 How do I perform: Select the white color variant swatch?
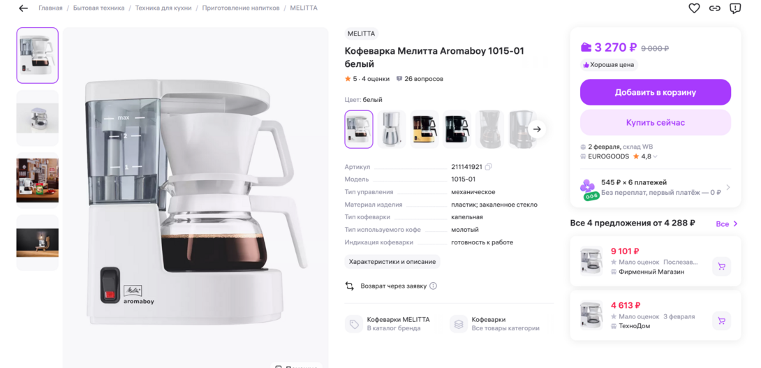[359, 129]
